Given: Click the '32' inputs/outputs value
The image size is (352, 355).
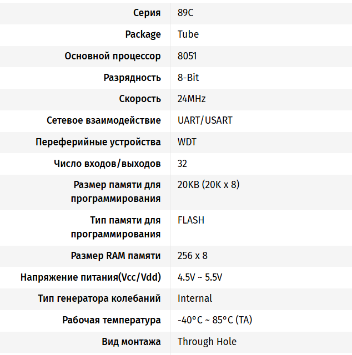Looking at the screenshot, I should 183,164.
